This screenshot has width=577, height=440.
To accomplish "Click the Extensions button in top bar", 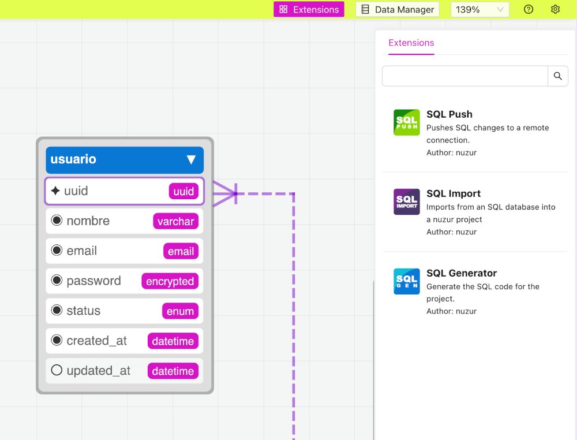I will [x=309, y=9].
